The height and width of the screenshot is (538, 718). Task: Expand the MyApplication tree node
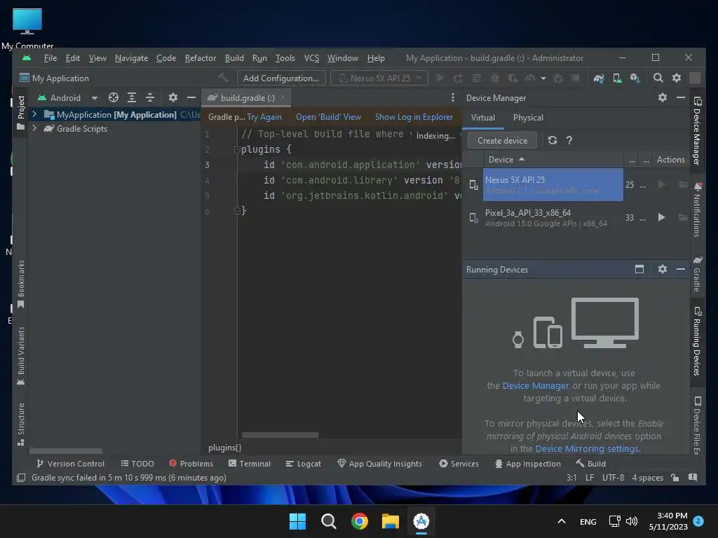[x=34, y=114]
